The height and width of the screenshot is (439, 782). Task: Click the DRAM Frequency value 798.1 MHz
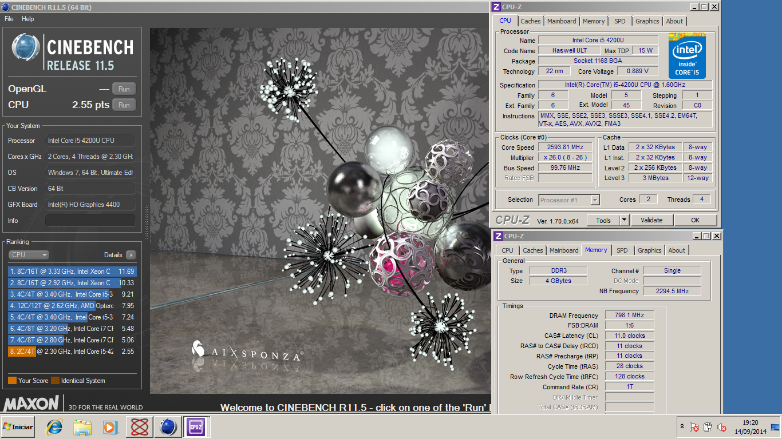pyautogui.click(x=629, y=316)
